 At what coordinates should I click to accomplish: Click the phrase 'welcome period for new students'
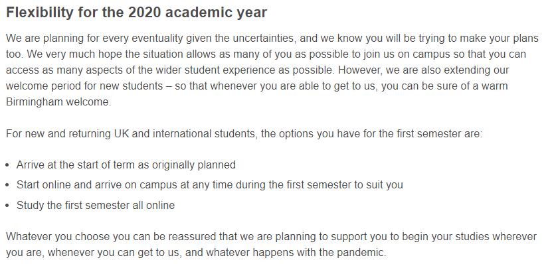86,86
